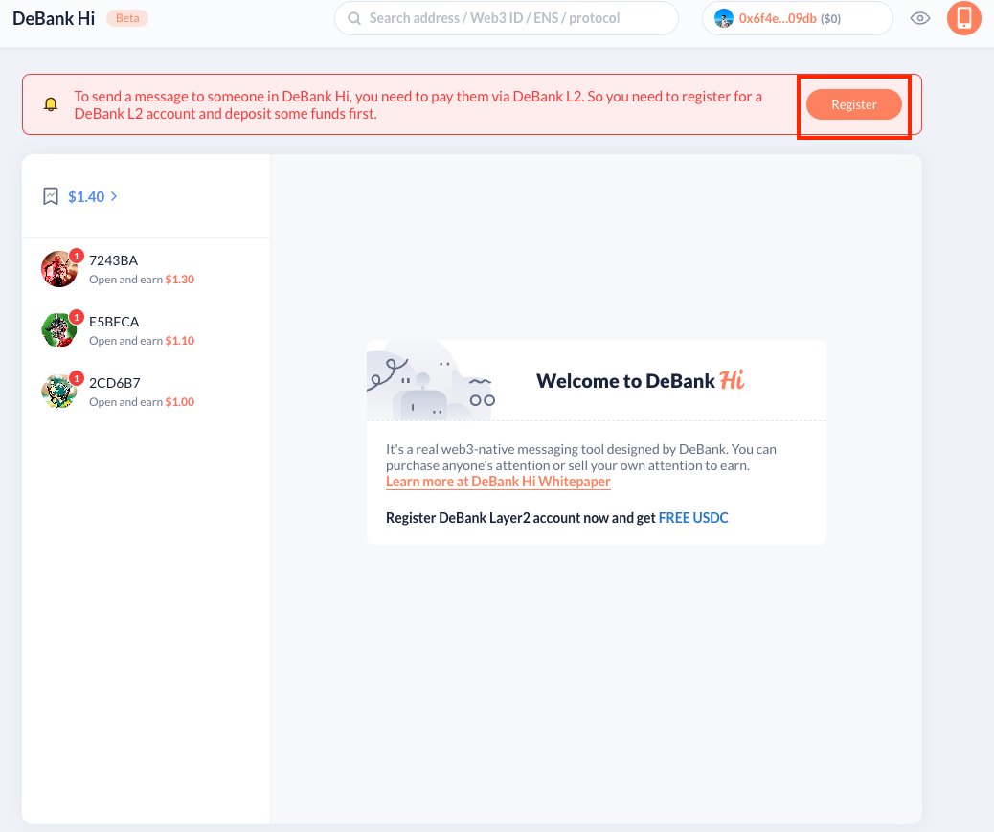Click the 7243BA avatar
994x832 pixels.
tap(59, 269)
